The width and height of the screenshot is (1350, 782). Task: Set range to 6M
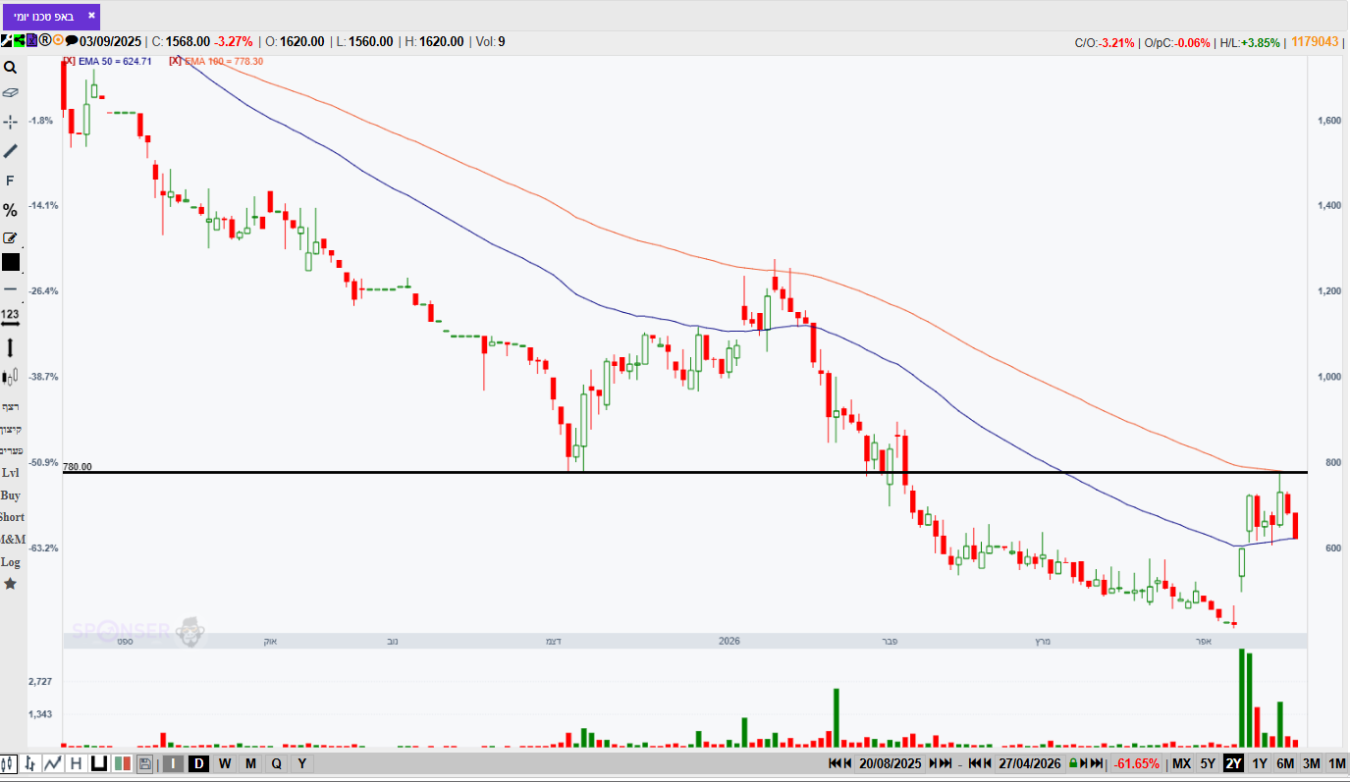(x=1285, y=763)
